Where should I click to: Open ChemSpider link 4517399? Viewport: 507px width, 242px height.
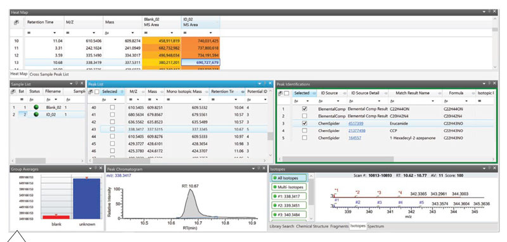pyautogui.click(x=356, y=124)
